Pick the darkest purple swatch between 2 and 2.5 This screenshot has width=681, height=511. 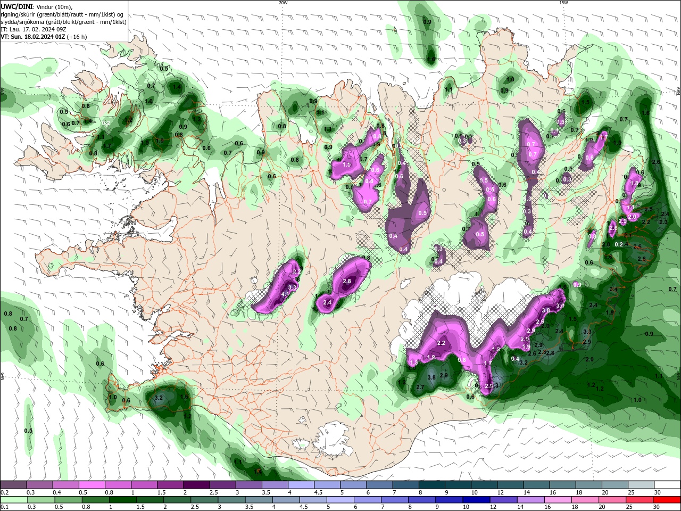196,485
